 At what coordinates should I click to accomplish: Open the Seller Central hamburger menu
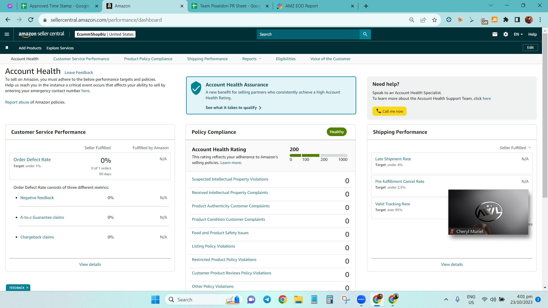pyautogui.click(x=7, y=34)
